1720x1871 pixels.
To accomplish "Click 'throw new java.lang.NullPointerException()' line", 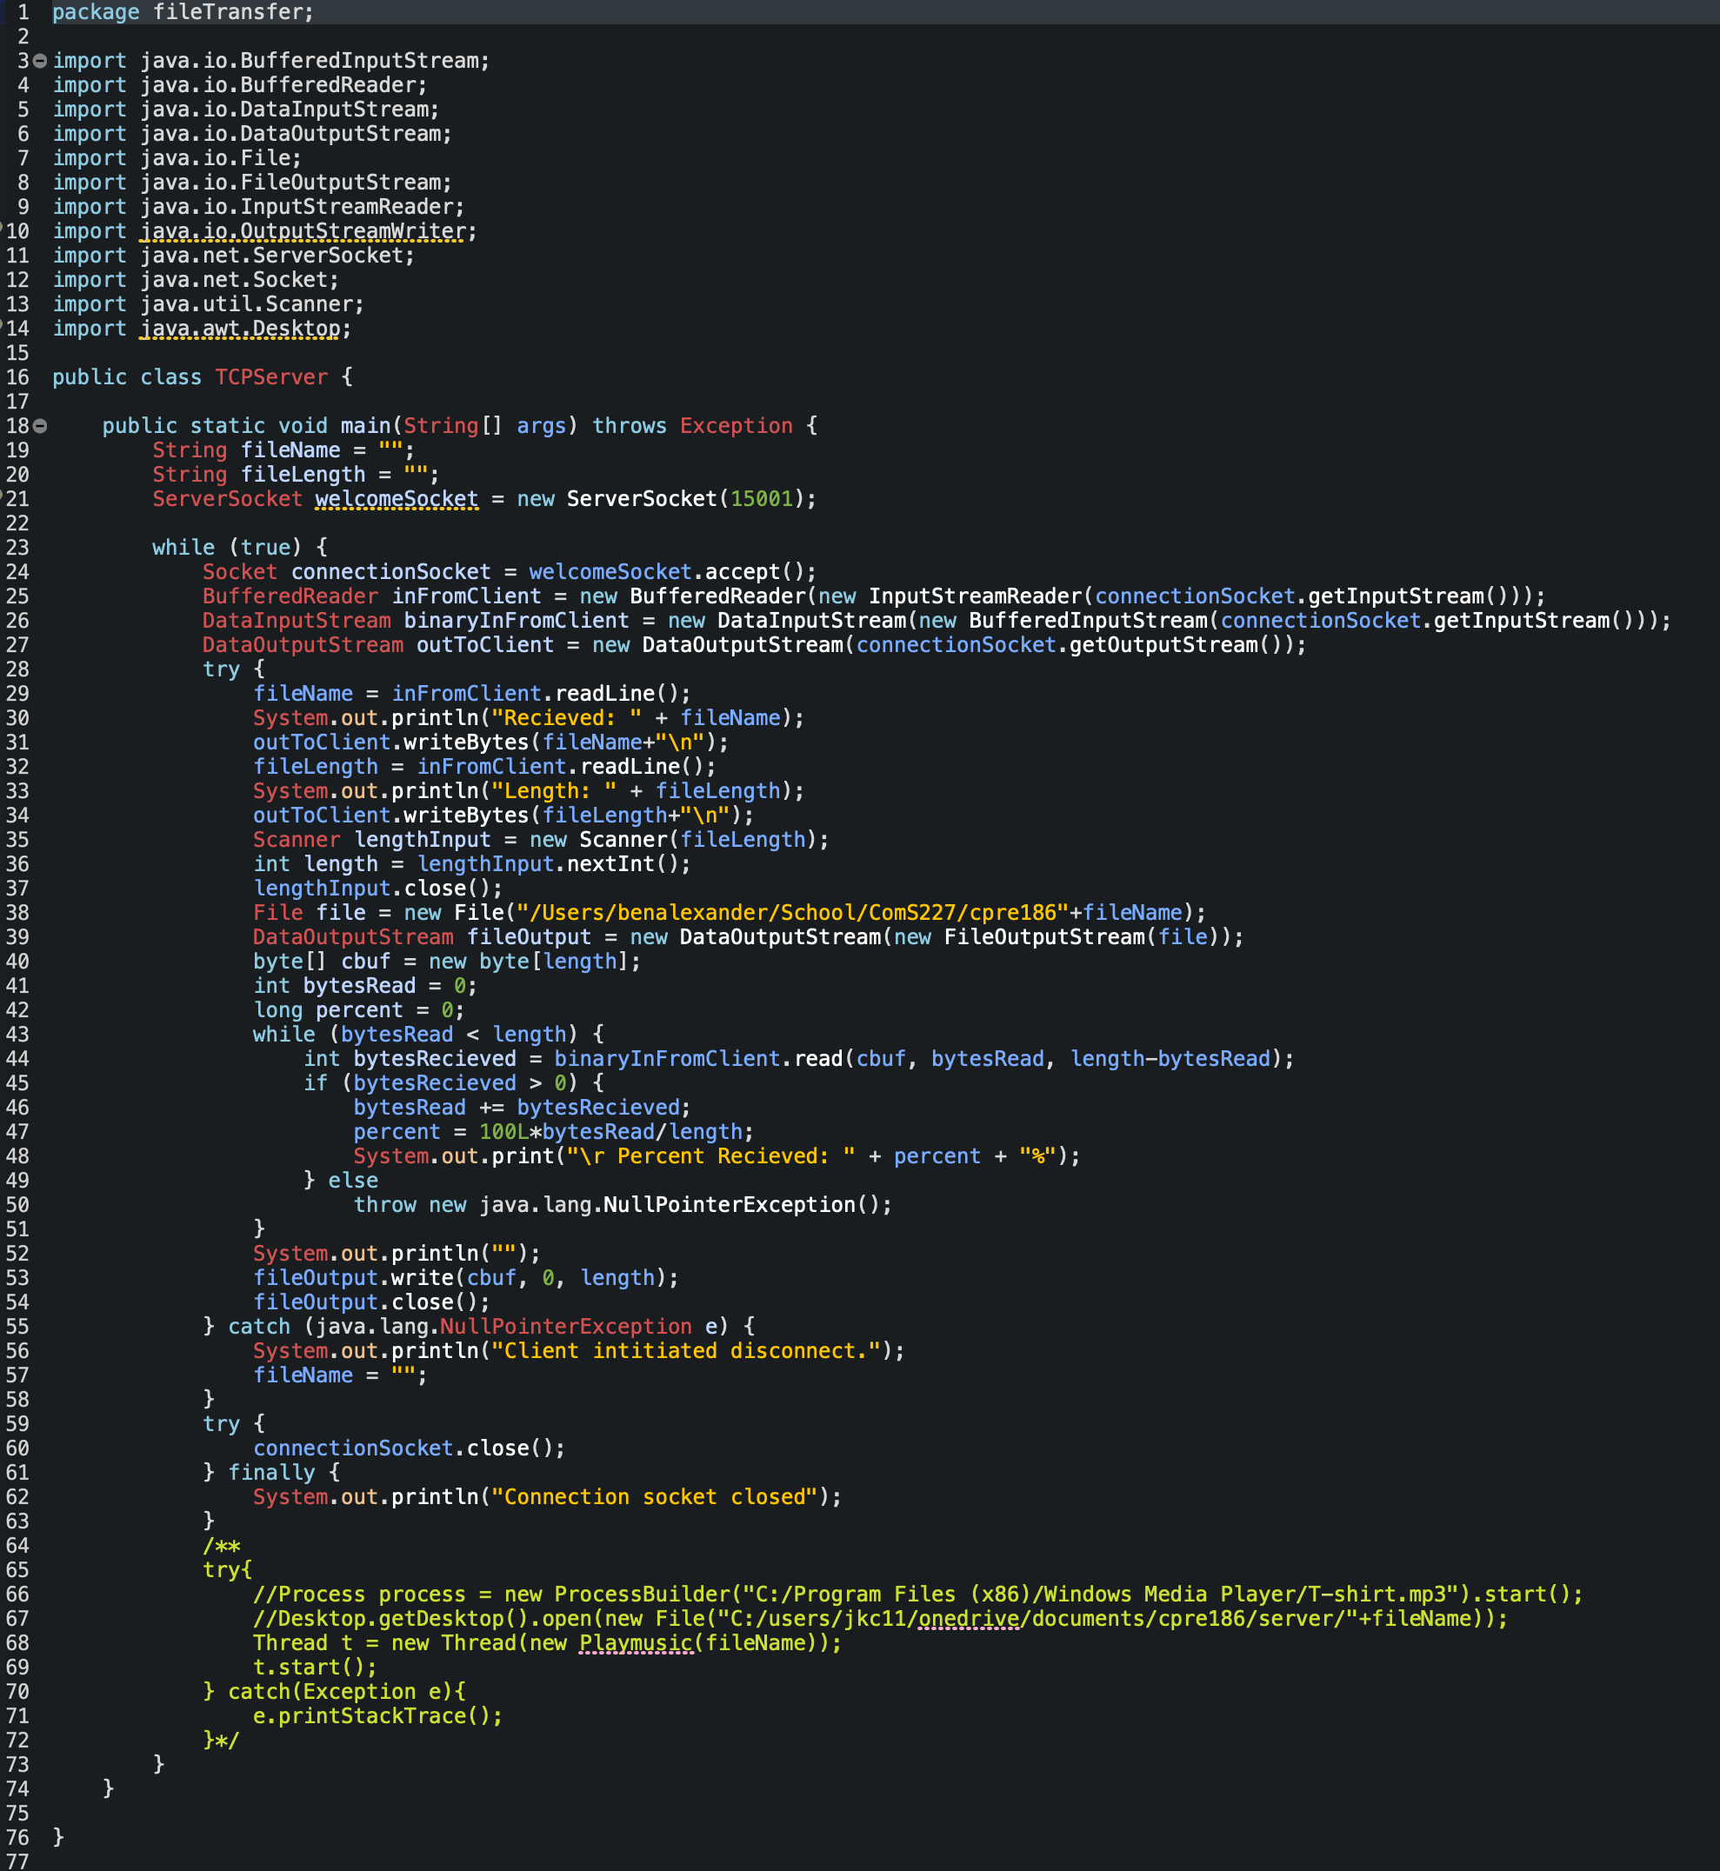I will point(623,1206).
